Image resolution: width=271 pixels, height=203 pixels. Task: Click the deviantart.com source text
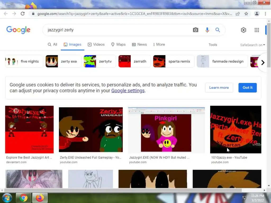click(x=16, y=162)
